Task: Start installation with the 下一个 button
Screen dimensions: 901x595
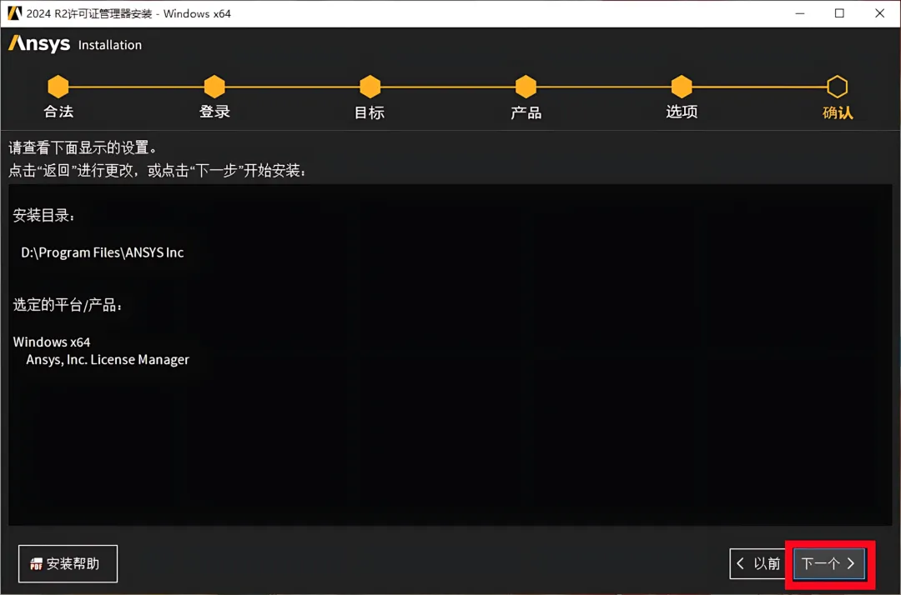Action: pyautogui.click(x=828, y=563)
